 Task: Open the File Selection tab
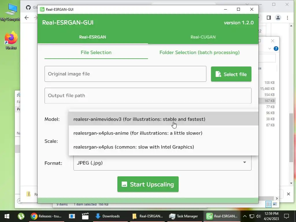tap(96, 53)
